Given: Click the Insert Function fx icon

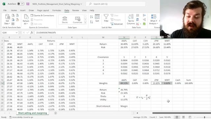Looking at the screenshot, I should click(x=32, y=32).
